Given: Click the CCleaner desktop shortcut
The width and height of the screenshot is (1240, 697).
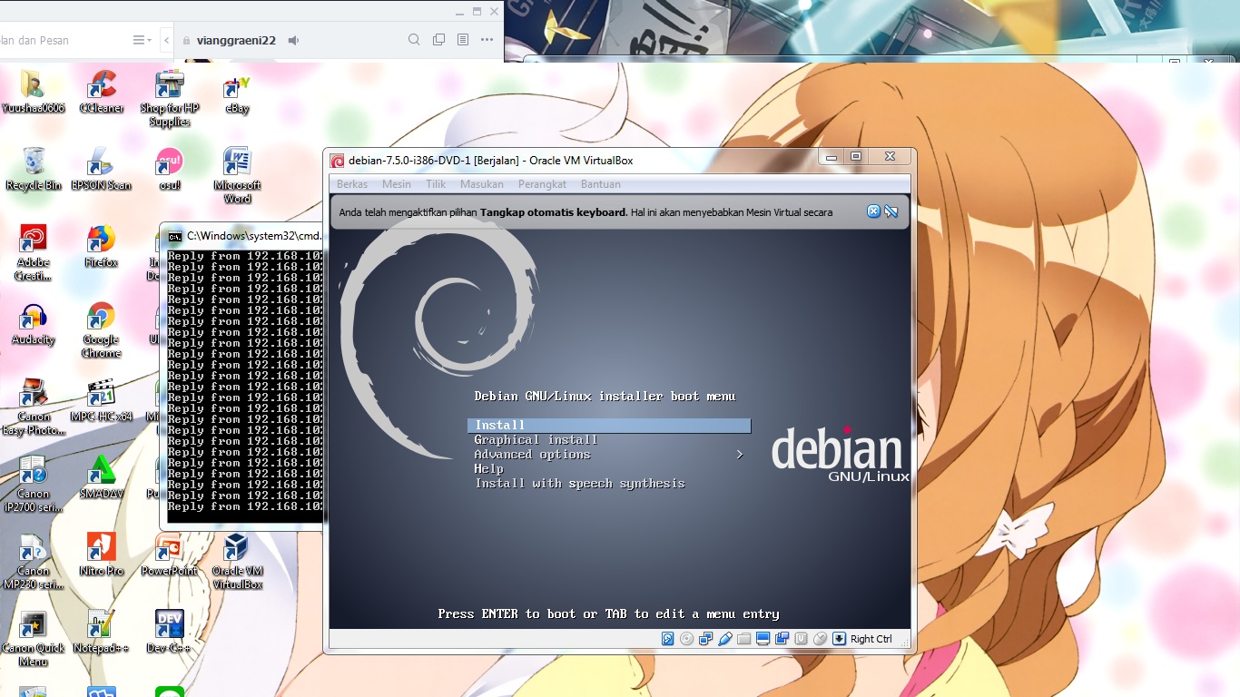Looking at the screenshot, I should coord(101,91).
